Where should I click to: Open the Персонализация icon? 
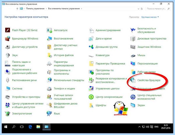133,64
